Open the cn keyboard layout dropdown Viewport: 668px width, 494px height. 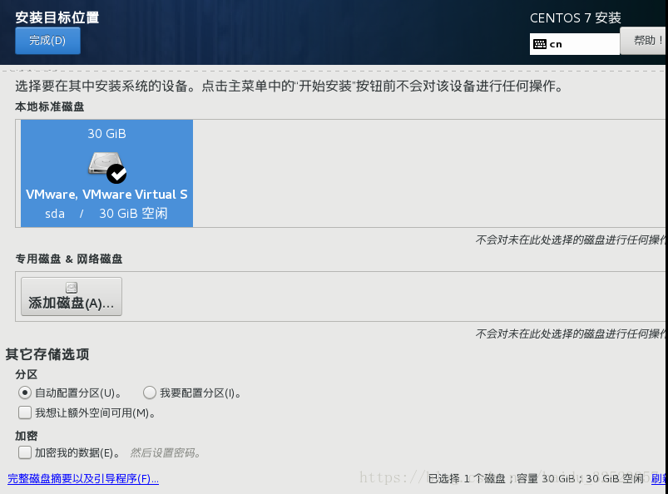click(574, 42)
